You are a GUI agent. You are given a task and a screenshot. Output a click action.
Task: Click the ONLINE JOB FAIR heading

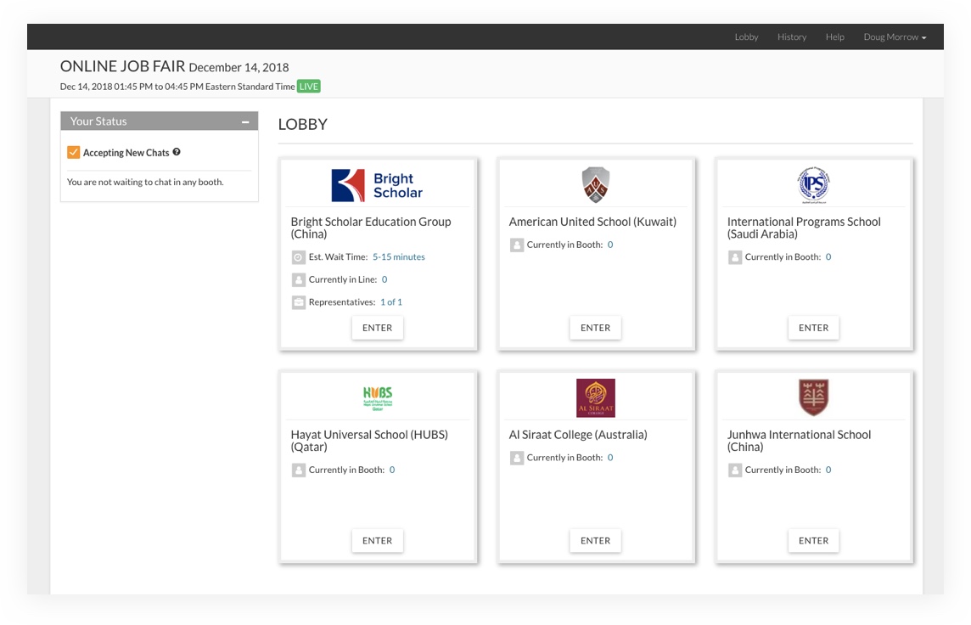[122, 66]
